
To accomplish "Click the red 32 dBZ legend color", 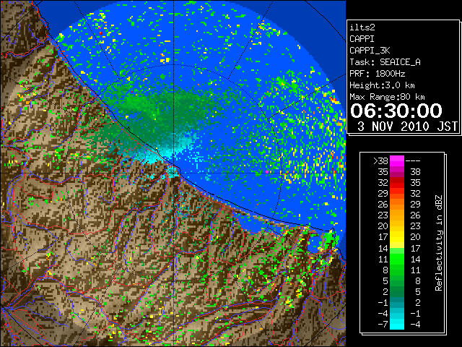I will 396,183.
